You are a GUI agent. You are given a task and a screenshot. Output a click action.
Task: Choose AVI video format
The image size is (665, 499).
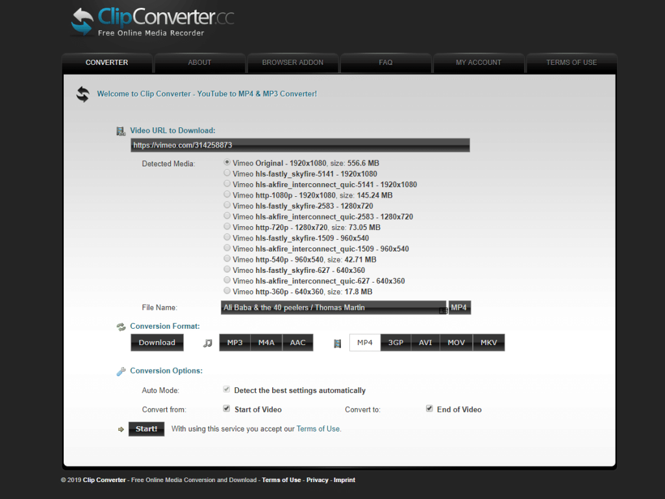click(x=425, y=343)
